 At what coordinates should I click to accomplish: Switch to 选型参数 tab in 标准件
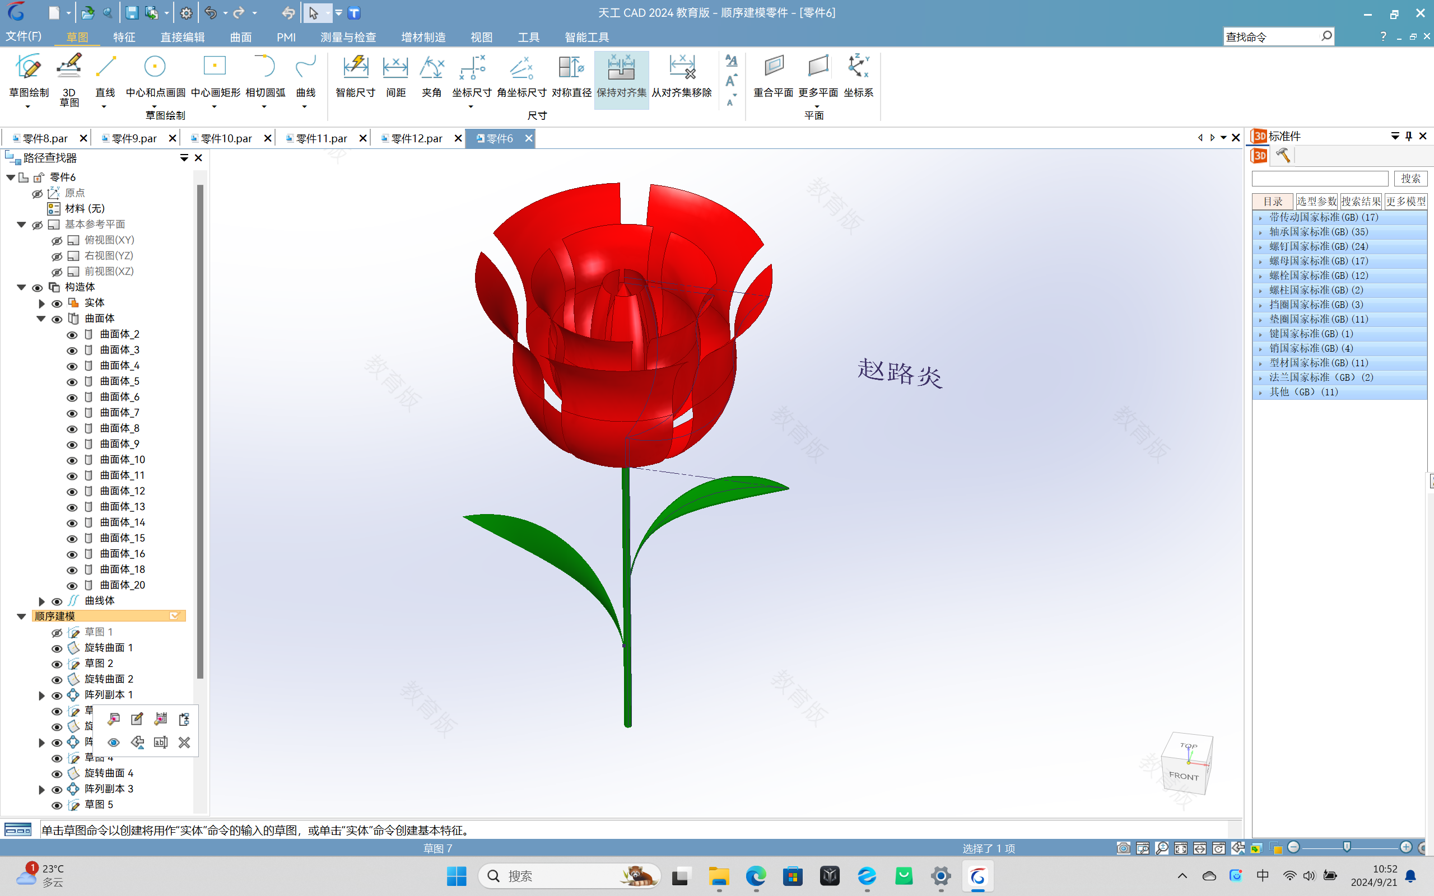[1316, 202]
